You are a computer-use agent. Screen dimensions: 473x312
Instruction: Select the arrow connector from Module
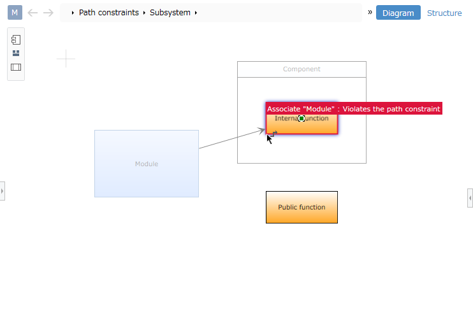[x=231, y=139]
